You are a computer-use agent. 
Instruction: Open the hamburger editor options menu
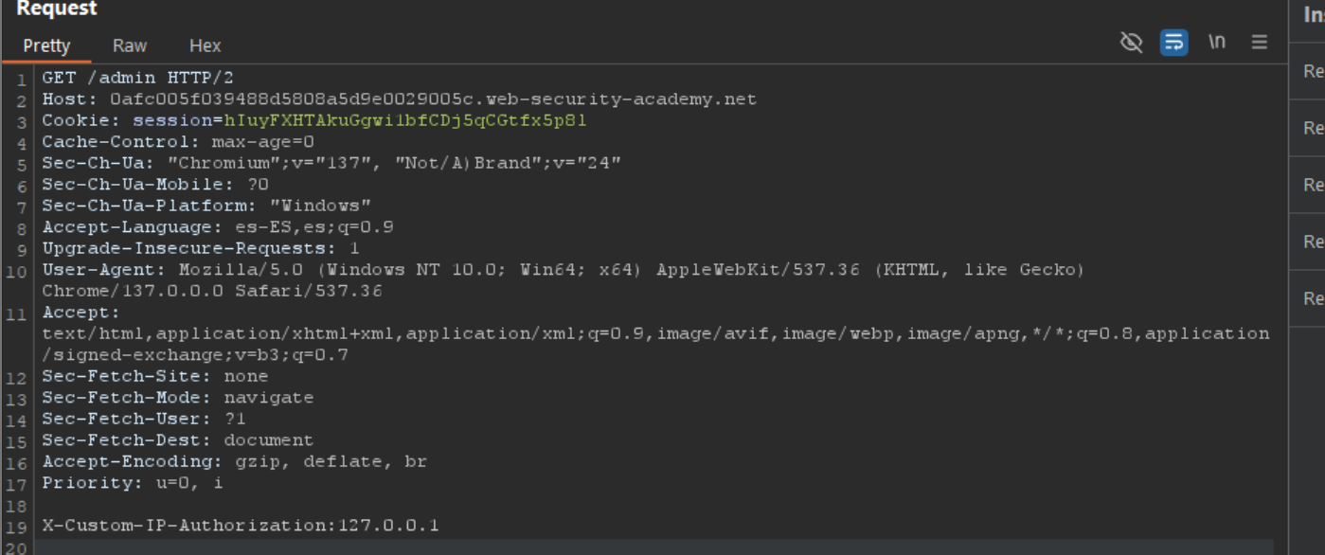pos(1259,42)
